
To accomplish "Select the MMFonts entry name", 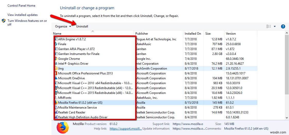I will click(65, 98).
